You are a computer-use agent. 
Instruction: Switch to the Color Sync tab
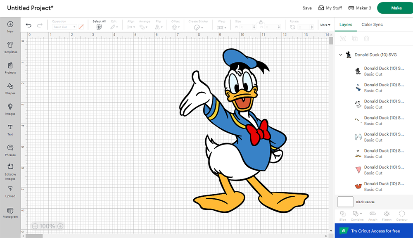tap(372, 24)
